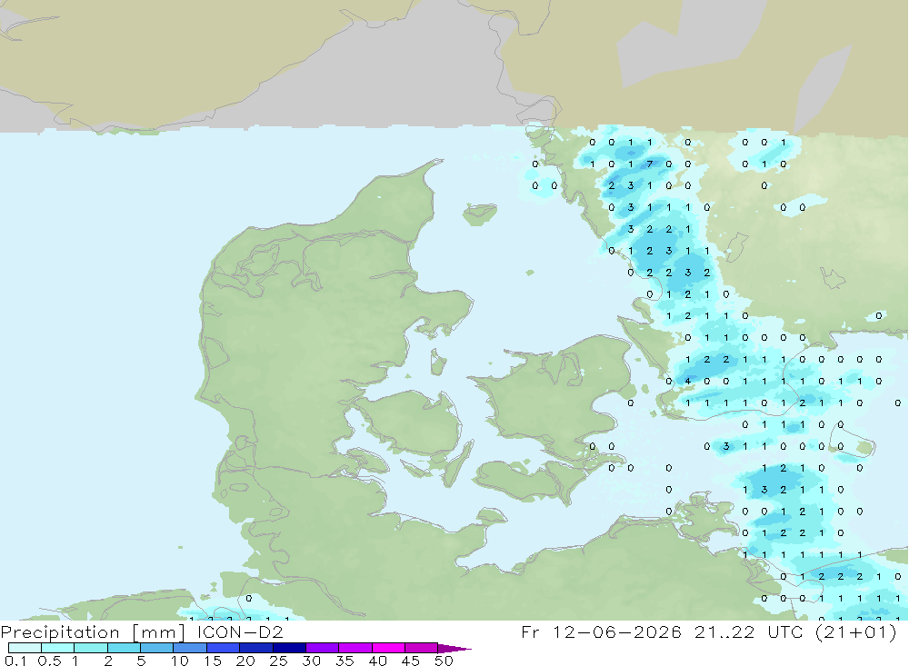Click the legend label '35'
Viewport: 909px width, 666px height.
[x=345, y=661]
